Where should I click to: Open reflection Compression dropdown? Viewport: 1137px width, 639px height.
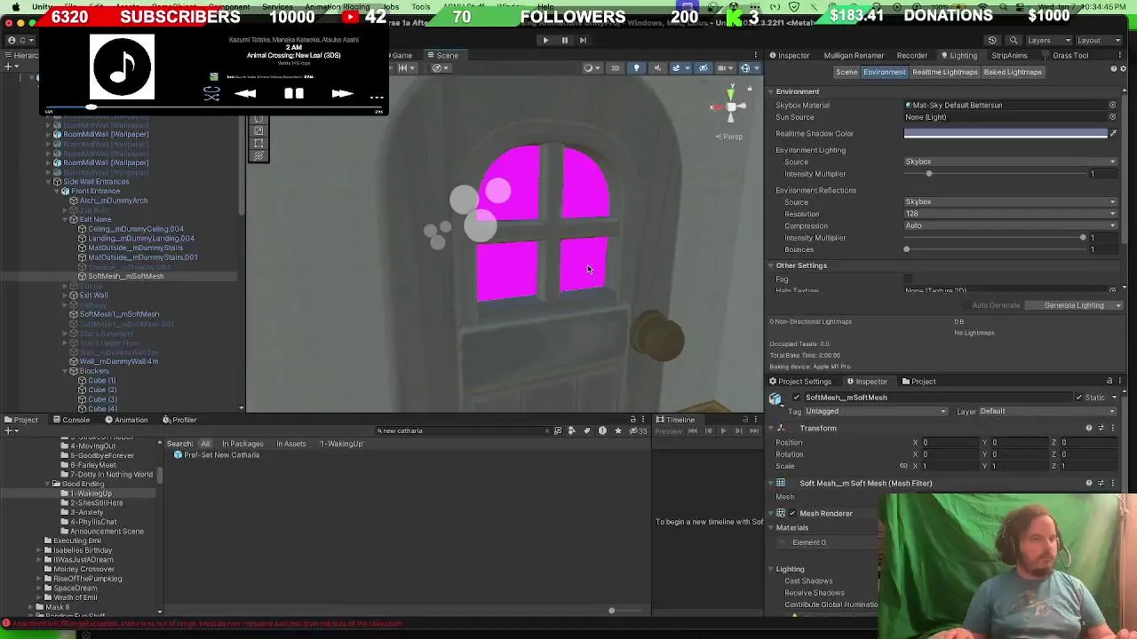click(x=1010, y=225)
